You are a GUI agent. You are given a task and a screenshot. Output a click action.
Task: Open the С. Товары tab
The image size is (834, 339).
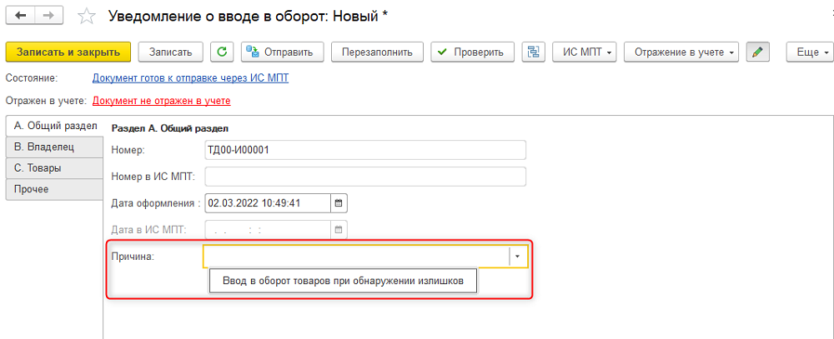point(54,168)
